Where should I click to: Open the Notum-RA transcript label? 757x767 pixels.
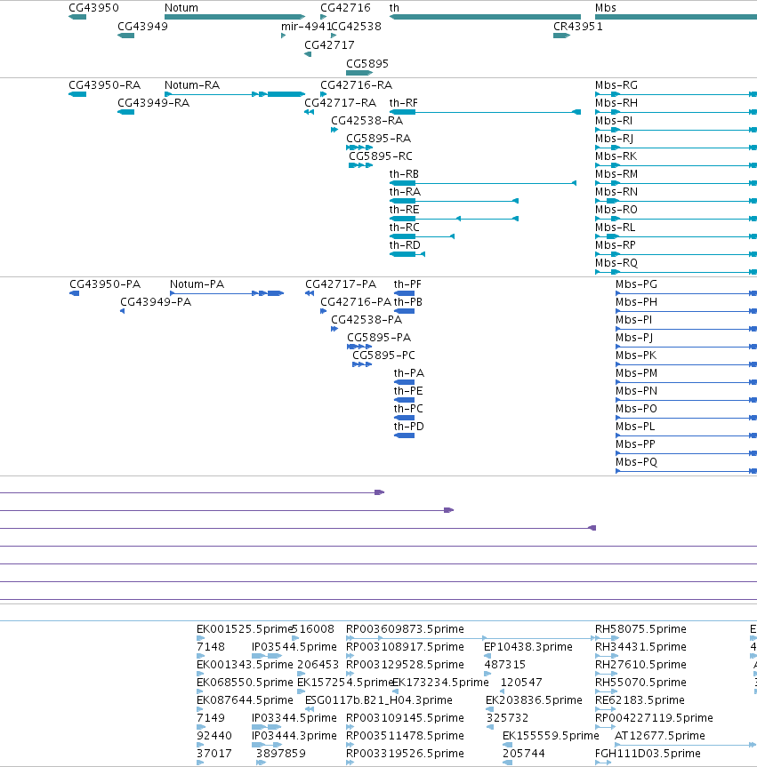coord(192,85)
